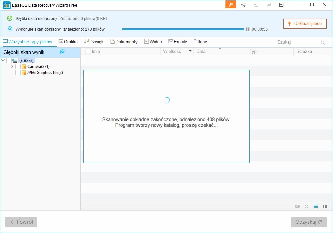Switch to the Emaile tab

tap(178, 42)
